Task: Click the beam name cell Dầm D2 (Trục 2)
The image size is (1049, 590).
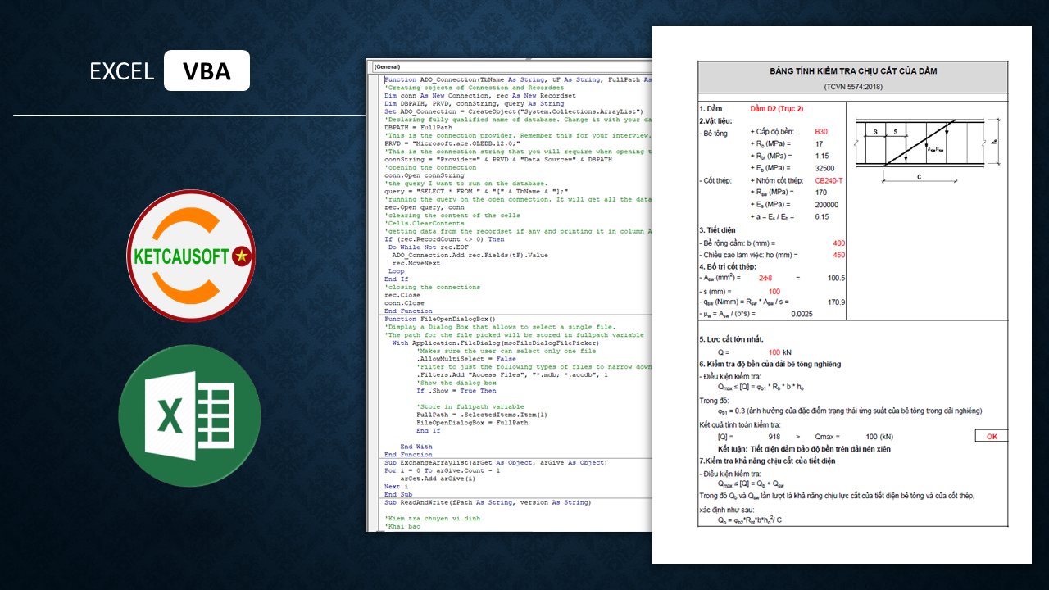Action: (776, 108)
